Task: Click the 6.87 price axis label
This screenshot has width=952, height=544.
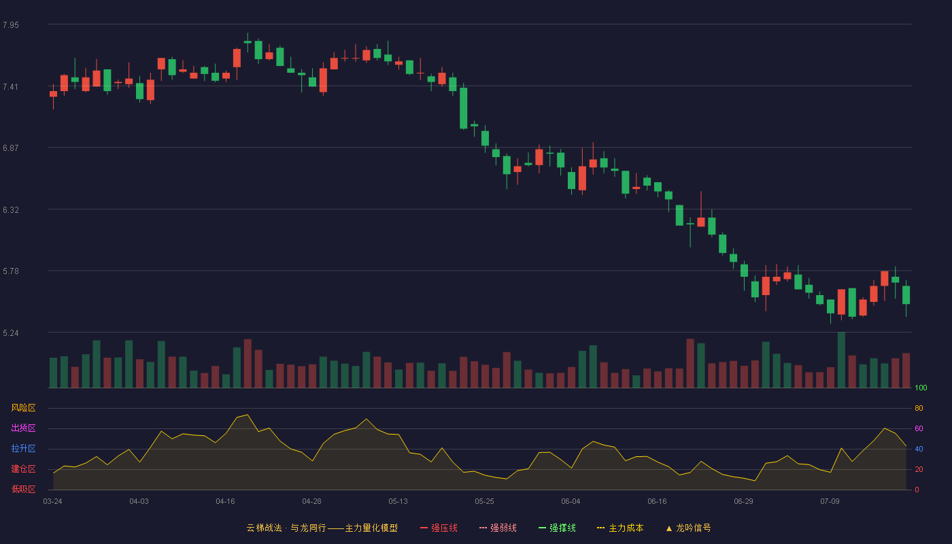Action: (x=11, y=148)
